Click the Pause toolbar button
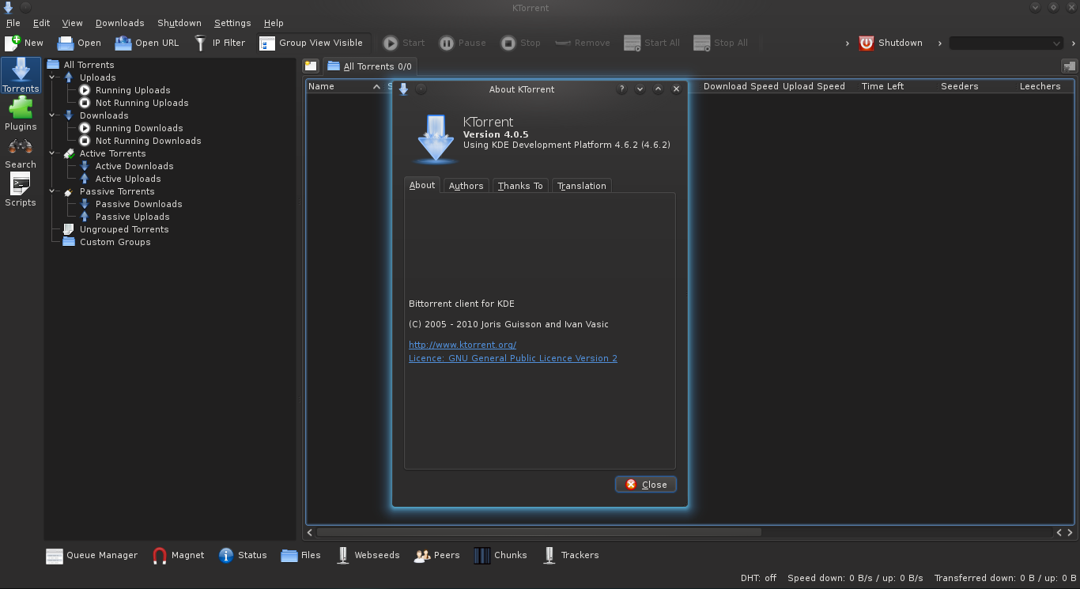Image resolution: width=1080 pixels, height=589 pixels. pos(463,43)
